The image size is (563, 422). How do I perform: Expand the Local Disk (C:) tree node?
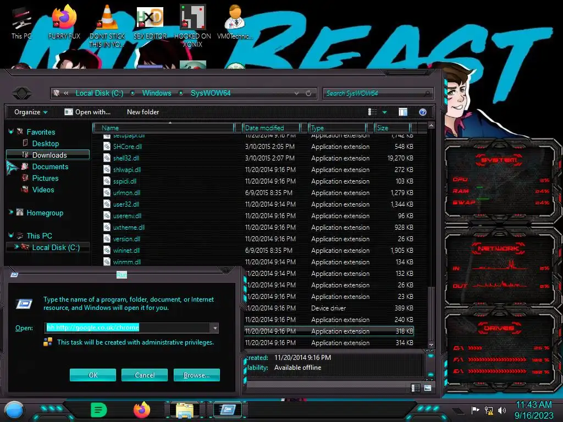[16, 247]
